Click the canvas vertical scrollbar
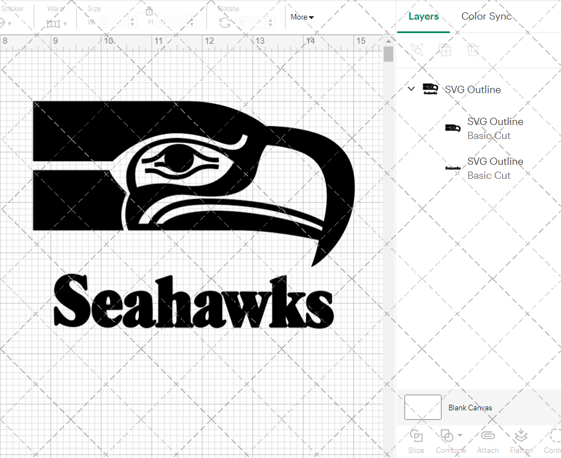 click(x=388, y=53)
